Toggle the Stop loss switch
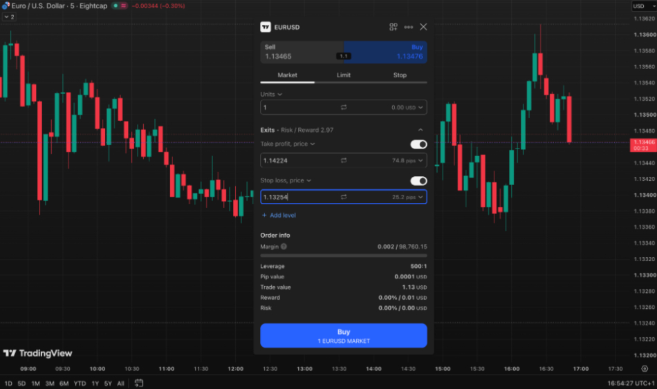Screen dimensions: 657x389 point(418,181)
